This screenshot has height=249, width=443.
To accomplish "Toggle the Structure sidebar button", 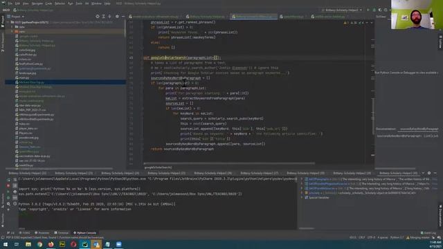I will (3, 200).
